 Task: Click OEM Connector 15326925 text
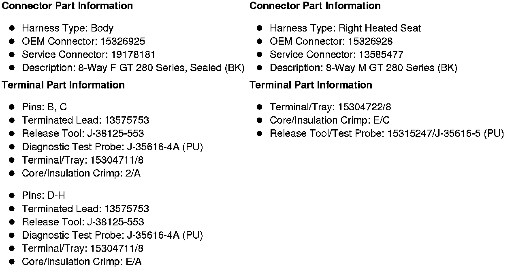pos(83,42)
